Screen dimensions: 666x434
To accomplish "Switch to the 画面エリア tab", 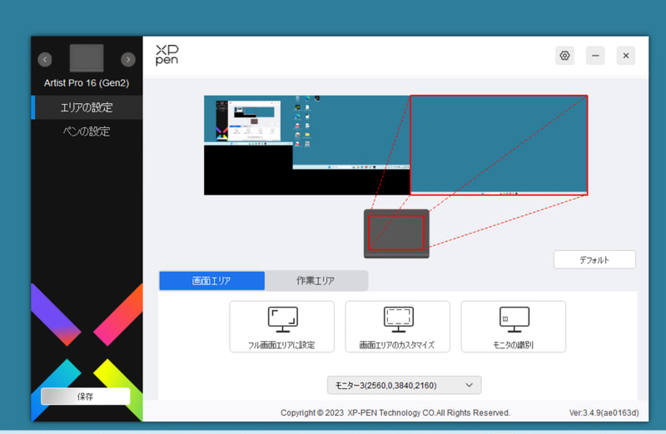I will pyautogui.click(x=211, y=281).
